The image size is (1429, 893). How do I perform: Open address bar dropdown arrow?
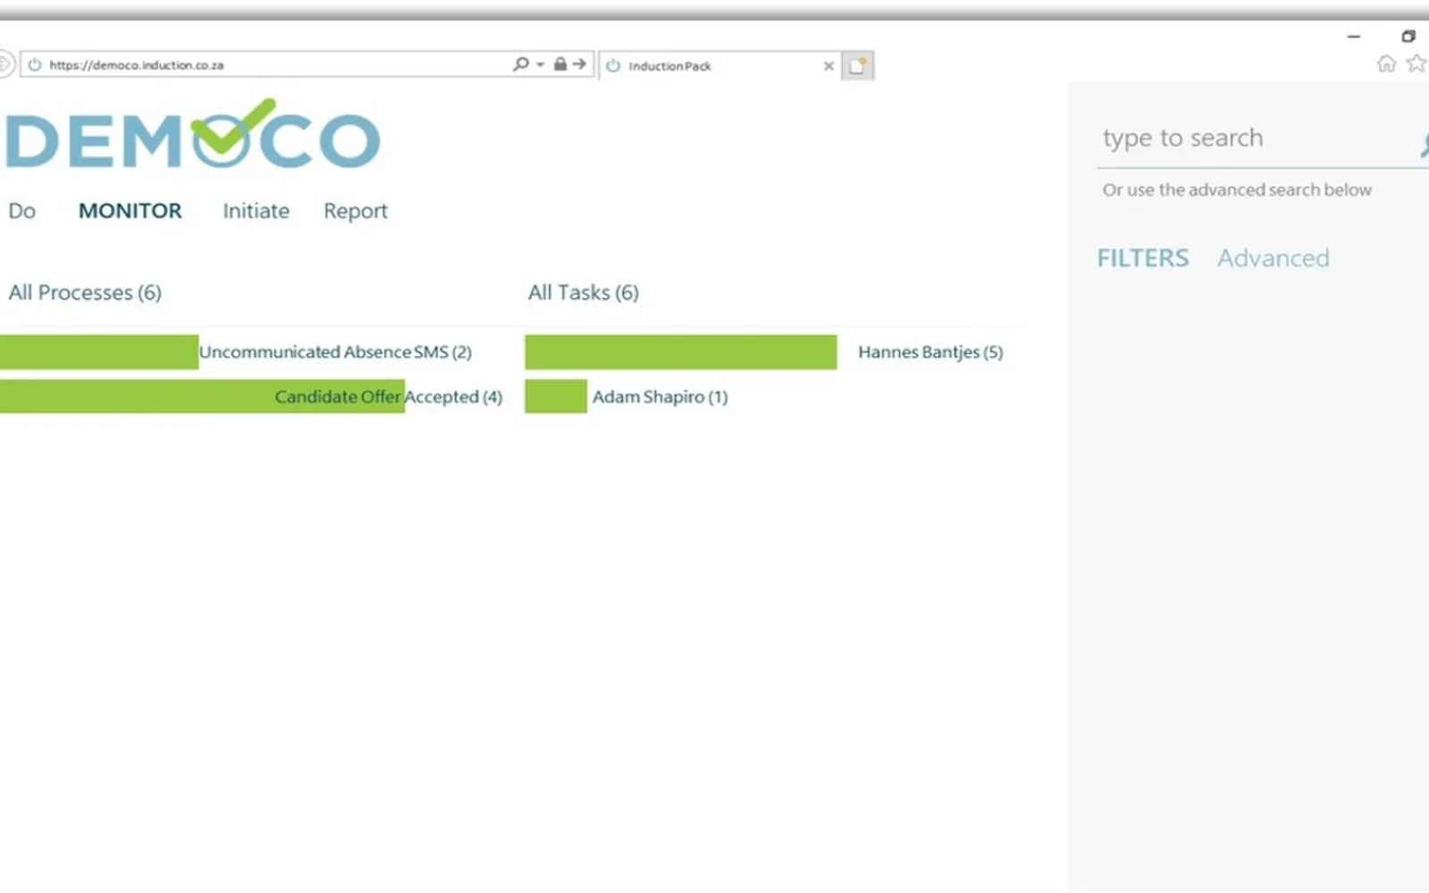(540, 64)
